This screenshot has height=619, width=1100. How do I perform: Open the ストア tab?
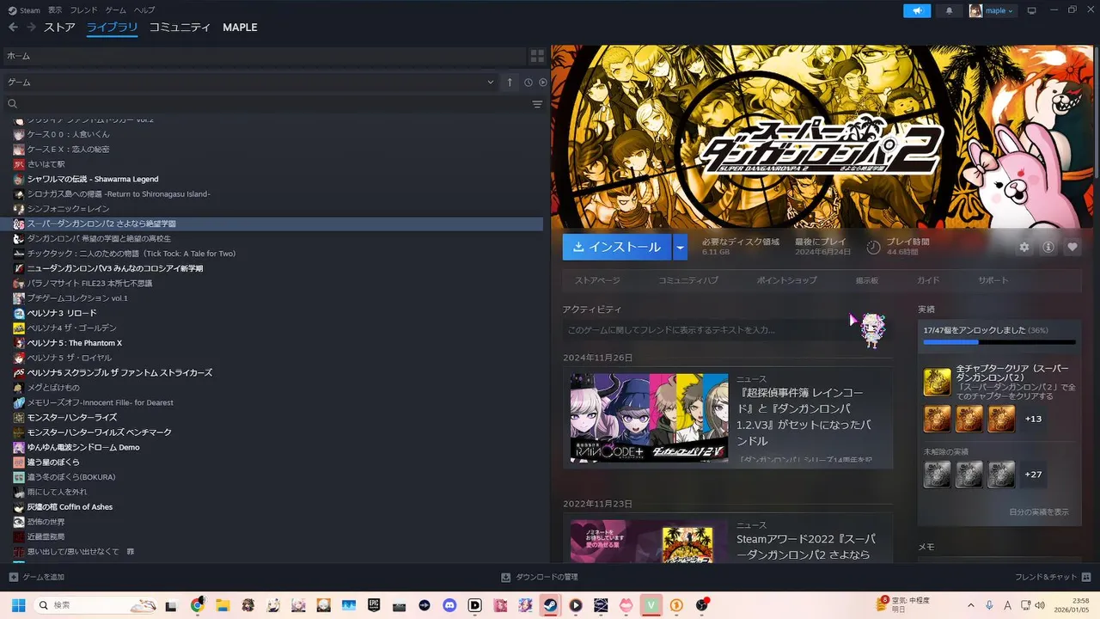pyautogui.click(x=60, y=28)
